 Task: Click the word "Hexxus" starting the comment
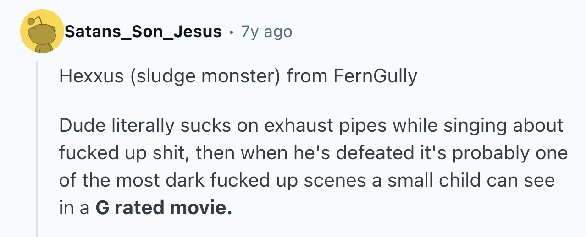tap(91, 76)
